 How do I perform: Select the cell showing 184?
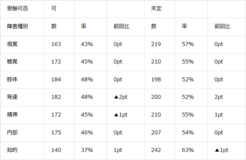pos(56,79)
